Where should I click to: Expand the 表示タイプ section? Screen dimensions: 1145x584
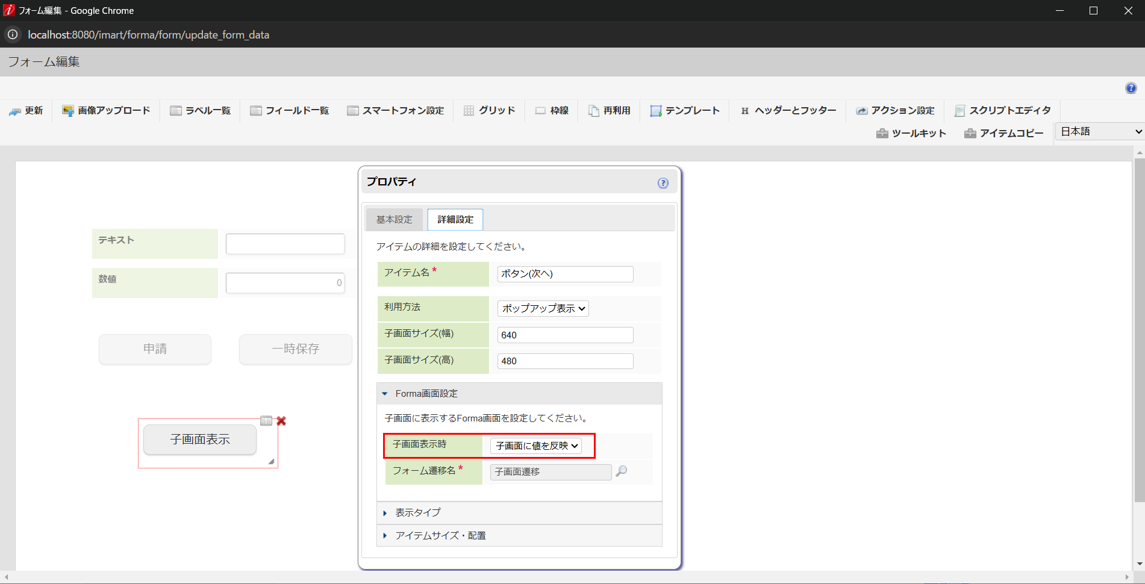(x=417, y=513)
